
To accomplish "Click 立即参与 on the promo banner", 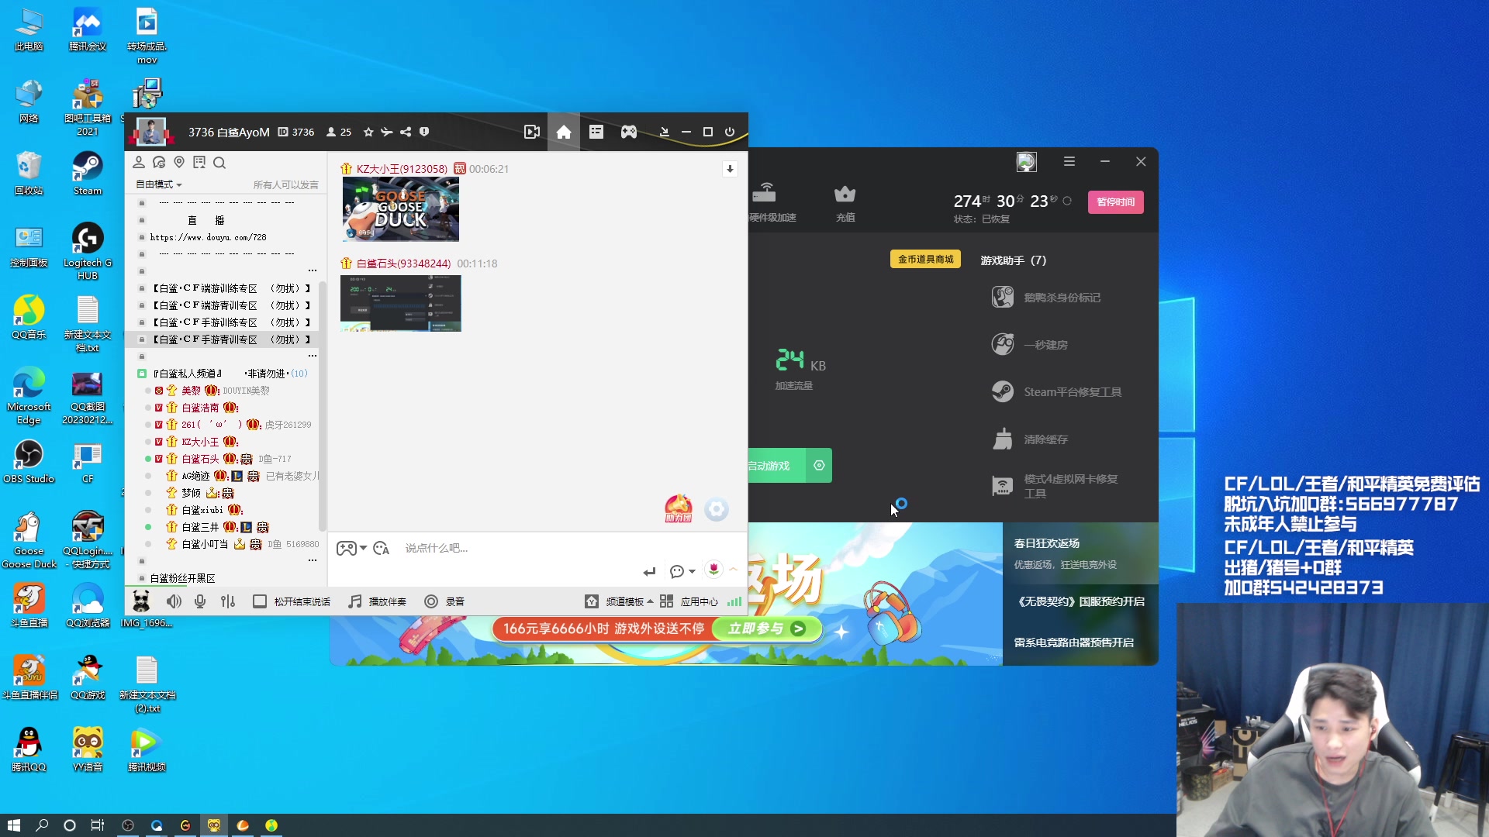I will [x=766, y=629].
